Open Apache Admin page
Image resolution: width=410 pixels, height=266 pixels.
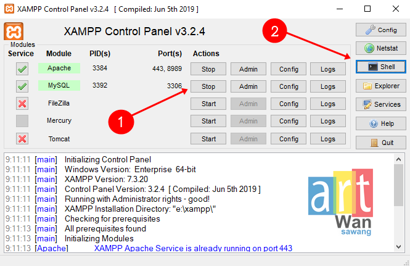248,69
